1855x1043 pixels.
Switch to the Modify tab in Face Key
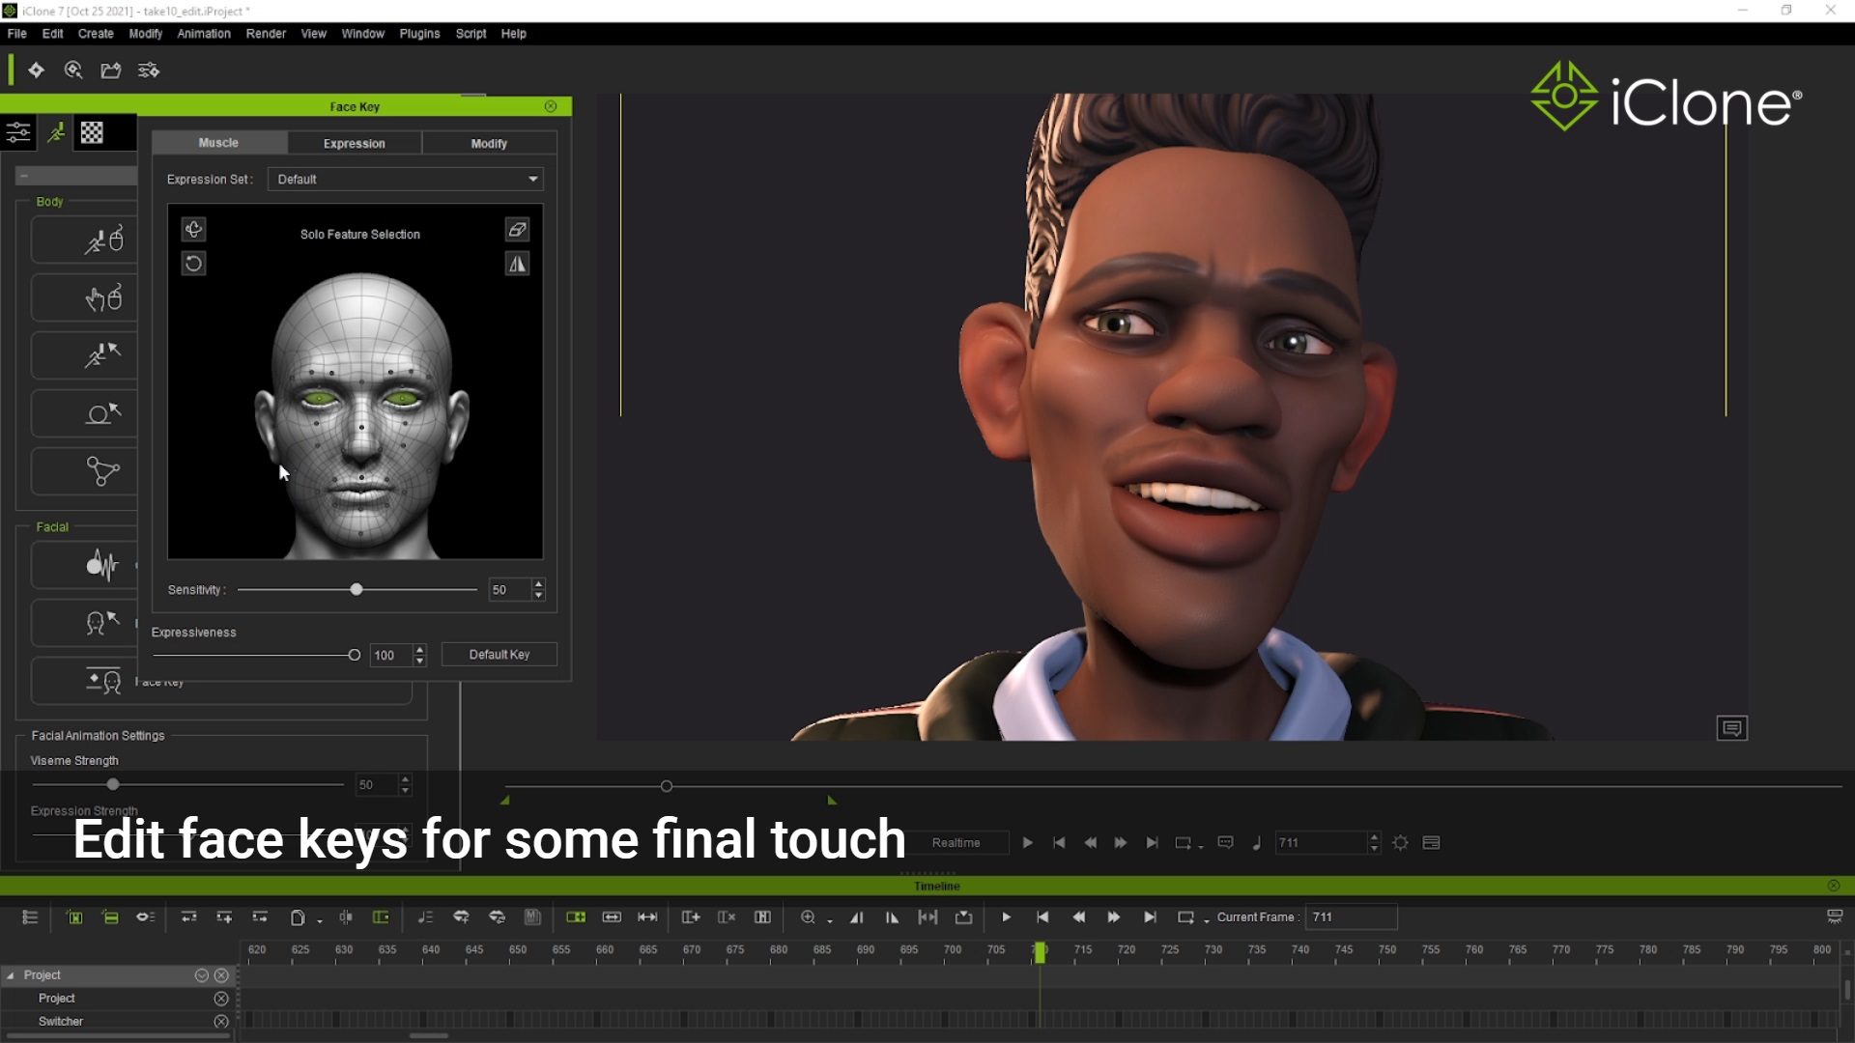coord(489,143)
